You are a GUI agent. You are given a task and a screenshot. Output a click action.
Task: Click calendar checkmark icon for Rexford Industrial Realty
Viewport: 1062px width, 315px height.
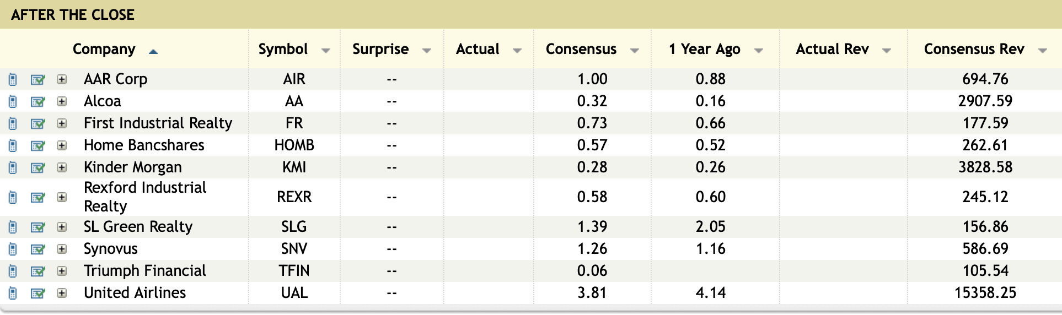point(37,198)
